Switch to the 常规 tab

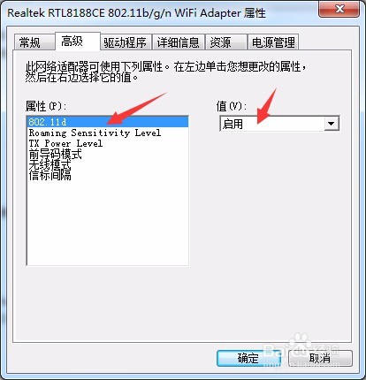coord(34,42)
